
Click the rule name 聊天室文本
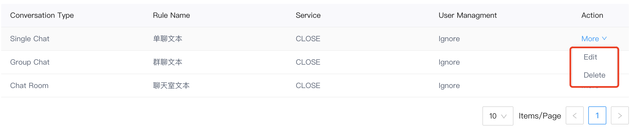171,85
